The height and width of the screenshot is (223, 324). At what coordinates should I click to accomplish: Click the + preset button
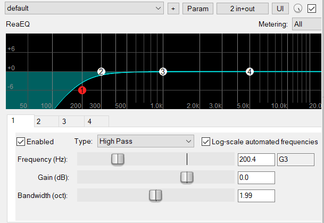[x=173, y=9]
